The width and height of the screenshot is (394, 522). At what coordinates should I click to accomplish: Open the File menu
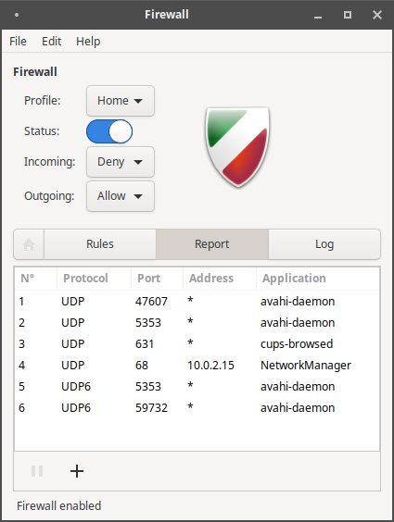pos(18,42)
